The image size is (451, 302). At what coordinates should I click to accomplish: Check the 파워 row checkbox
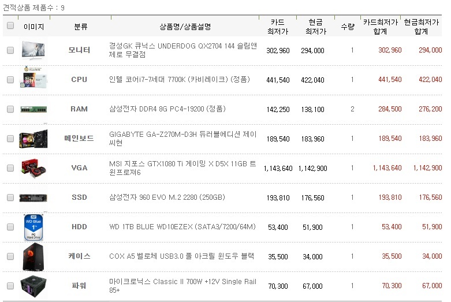click(10, 286)
